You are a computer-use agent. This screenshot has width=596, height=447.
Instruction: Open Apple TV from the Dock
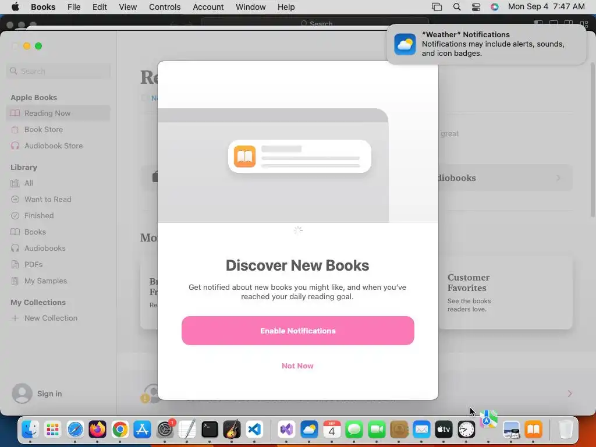click(x=444, y=430)
